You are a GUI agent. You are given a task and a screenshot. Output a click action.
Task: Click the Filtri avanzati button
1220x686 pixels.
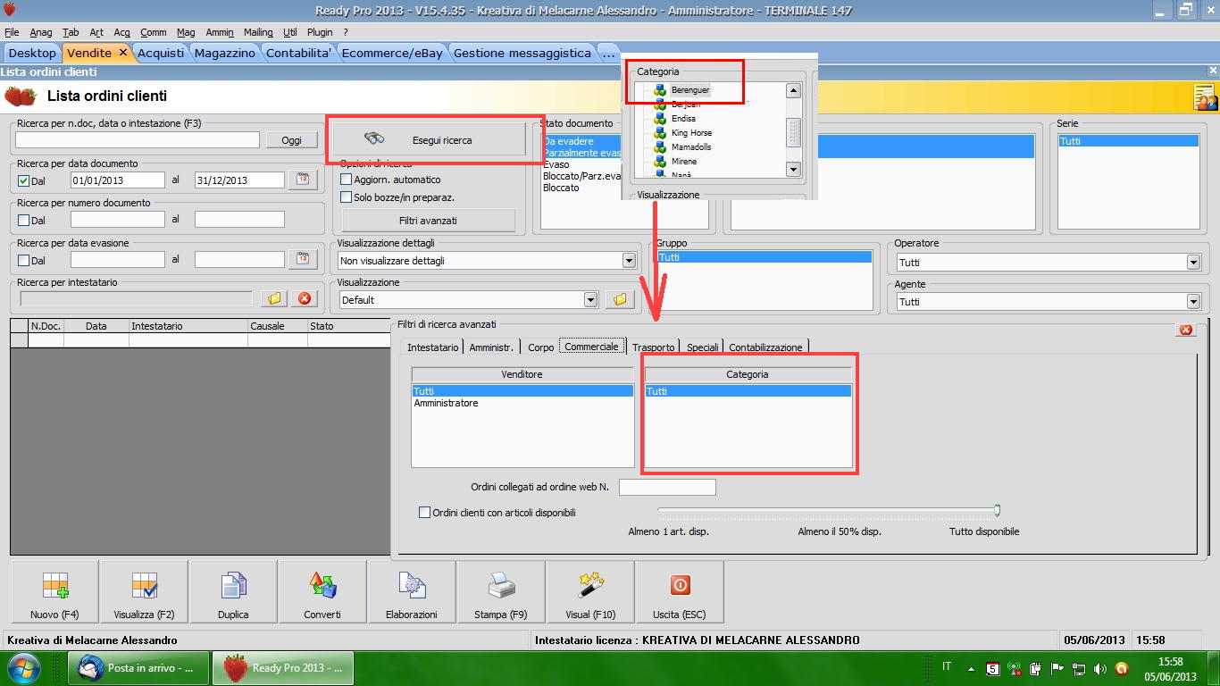click(x=428, y=221)
